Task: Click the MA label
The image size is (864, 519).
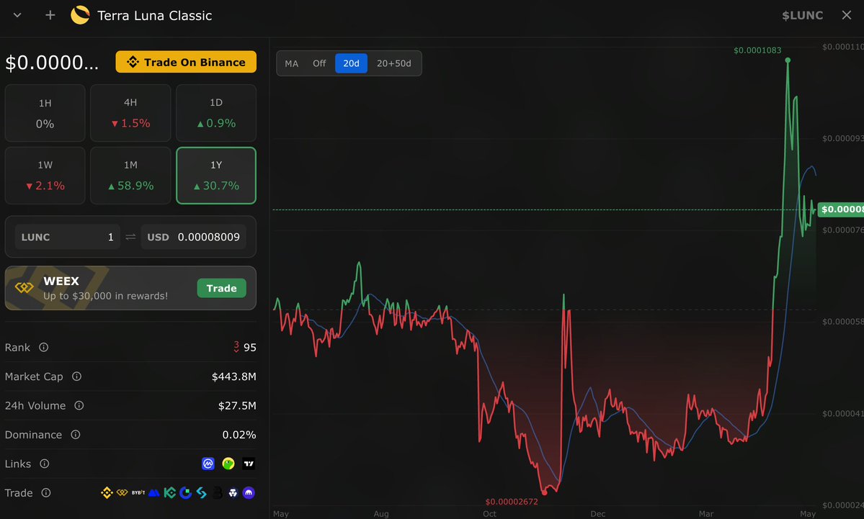Action: [x=292, y=63]
